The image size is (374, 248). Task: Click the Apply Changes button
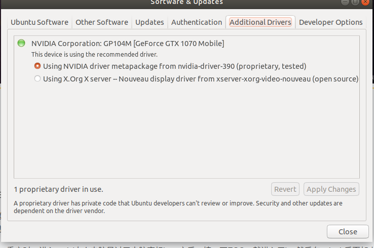pos(331,189)
